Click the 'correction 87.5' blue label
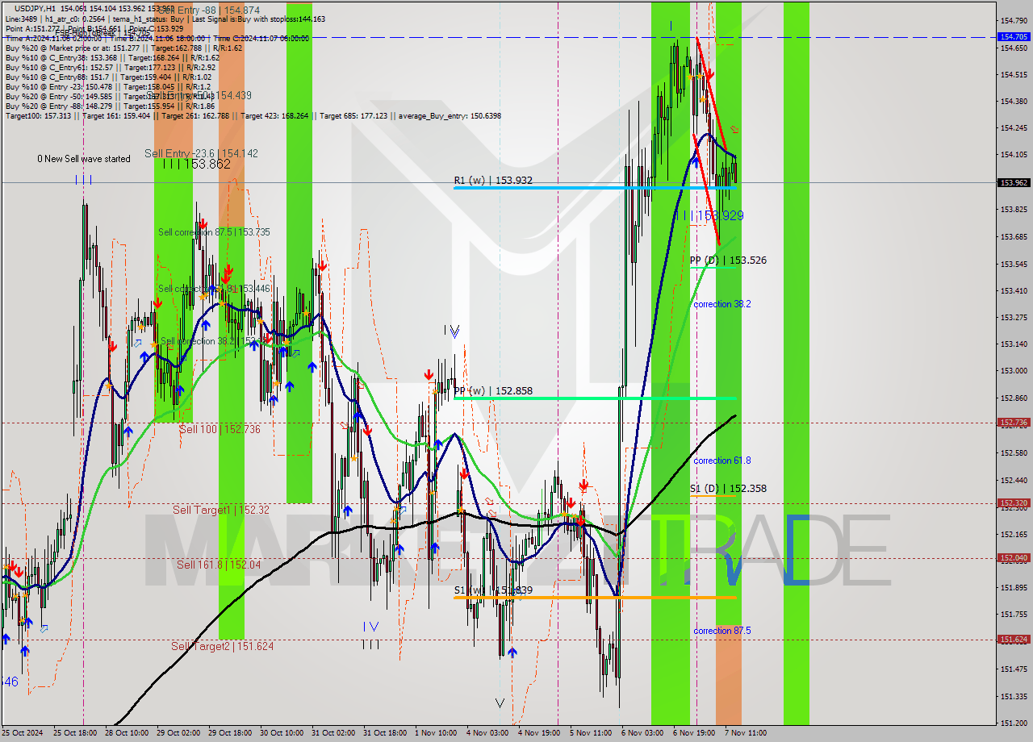Image resolution: width=1033 pixels, height=742 pixels. click(x=721, y=631)
